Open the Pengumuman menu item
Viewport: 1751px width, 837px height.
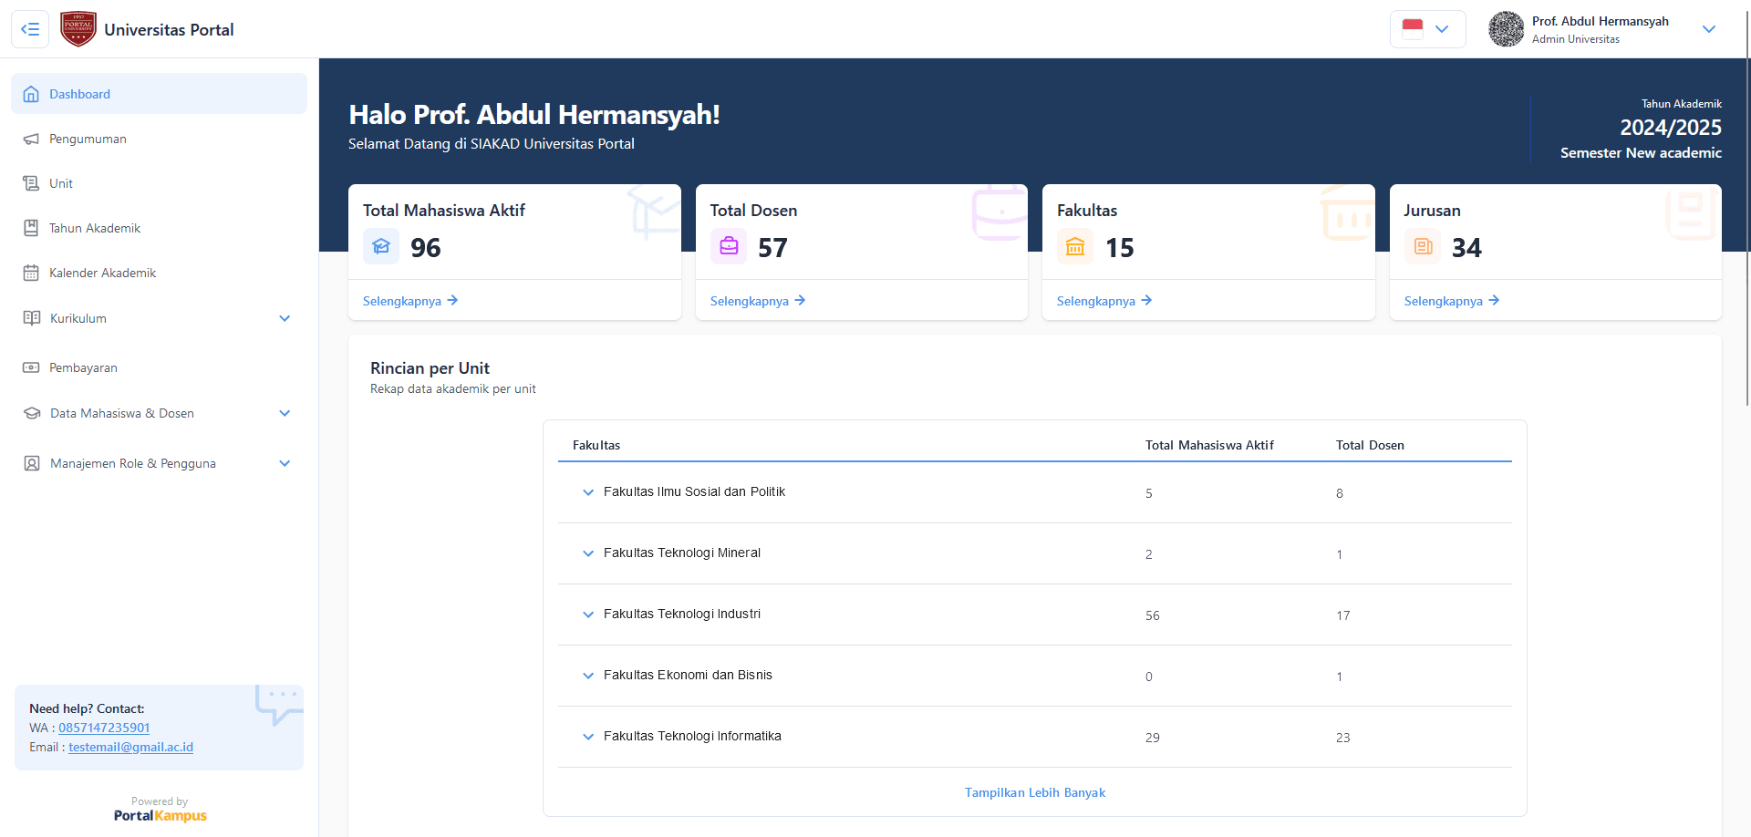click(x=88, y=139)
